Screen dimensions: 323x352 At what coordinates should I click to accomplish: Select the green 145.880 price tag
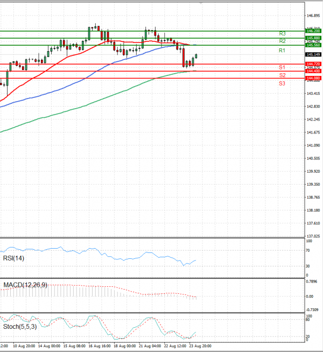pos(313,38)
